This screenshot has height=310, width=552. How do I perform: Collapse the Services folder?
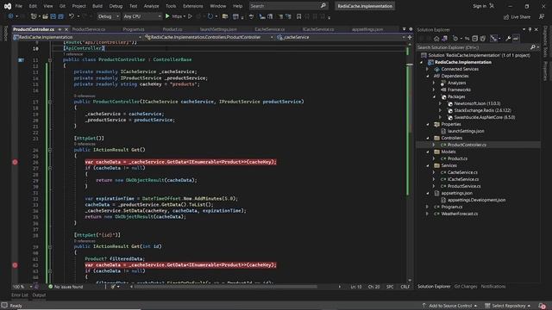(x=428, y=165)
